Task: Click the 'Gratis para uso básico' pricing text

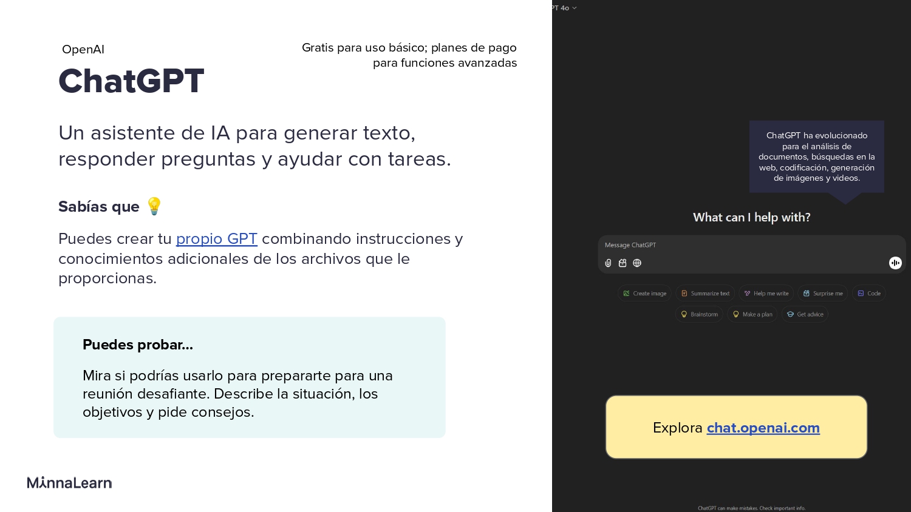Action: 409,55
